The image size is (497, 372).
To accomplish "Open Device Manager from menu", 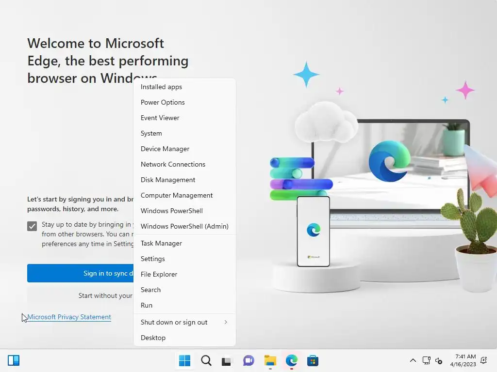I will pos(184,149).
